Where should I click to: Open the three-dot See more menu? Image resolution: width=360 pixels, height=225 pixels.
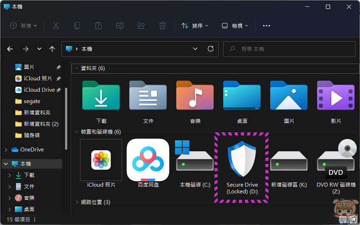(266, 26)
